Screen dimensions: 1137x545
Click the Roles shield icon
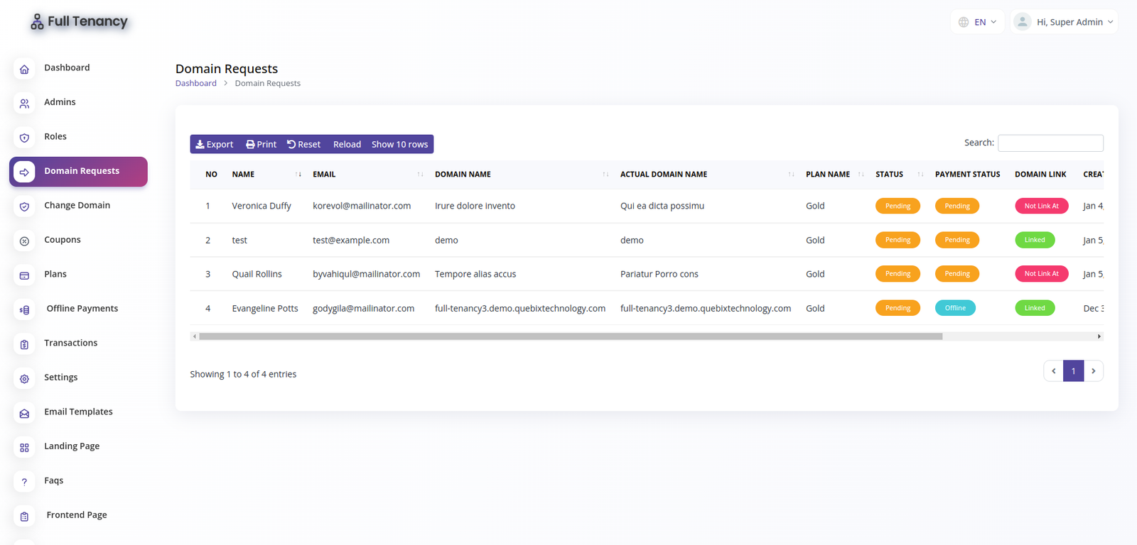point(24,138)
